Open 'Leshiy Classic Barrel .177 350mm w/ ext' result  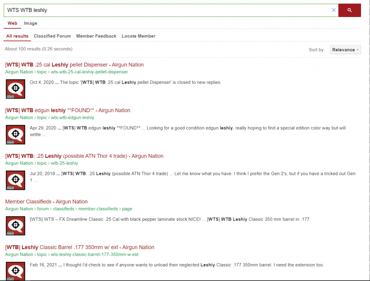pos(80,247)
